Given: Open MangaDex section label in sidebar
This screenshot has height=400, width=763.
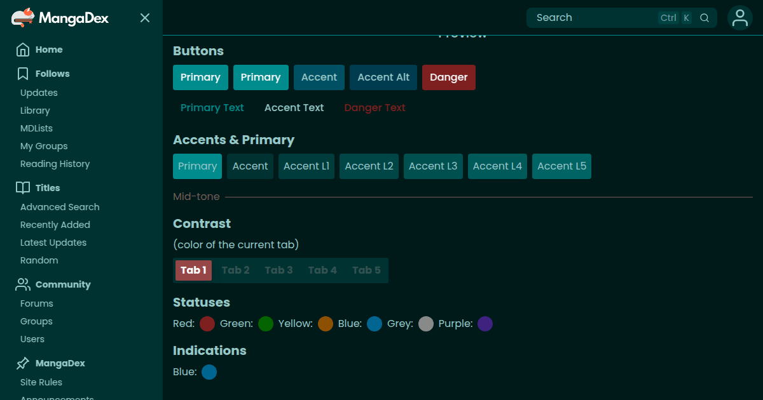Looking at the screenshot, I should [60, 363].
